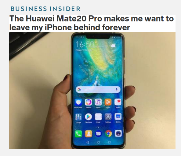Open the Email app icon
Screen dimensions: 181x156
(98, 117)
